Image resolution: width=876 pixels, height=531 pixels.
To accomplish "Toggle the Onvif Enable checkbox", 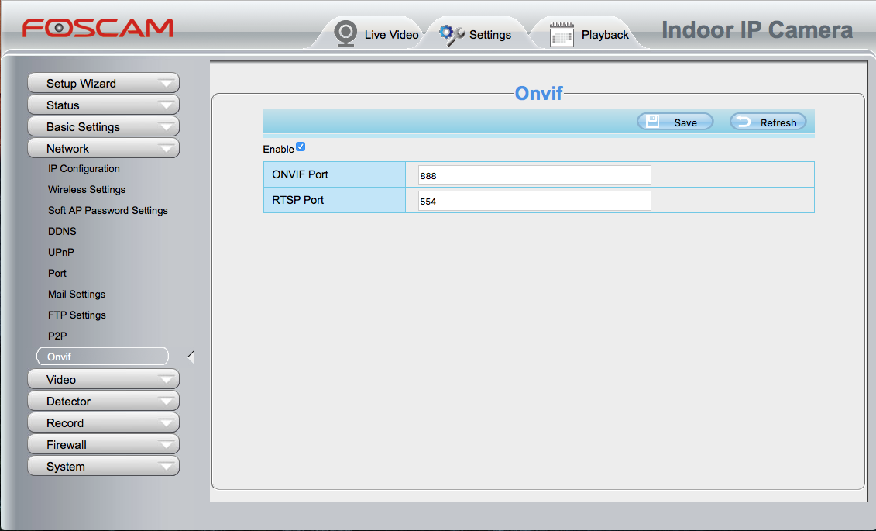I will click(301, 147).
